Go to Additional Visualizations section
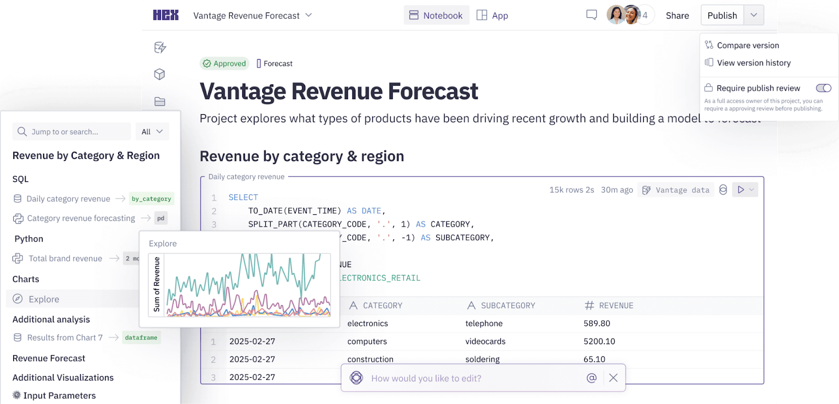Image resolution: width=839 pixels, height=404 pixels. click(63, 377)
